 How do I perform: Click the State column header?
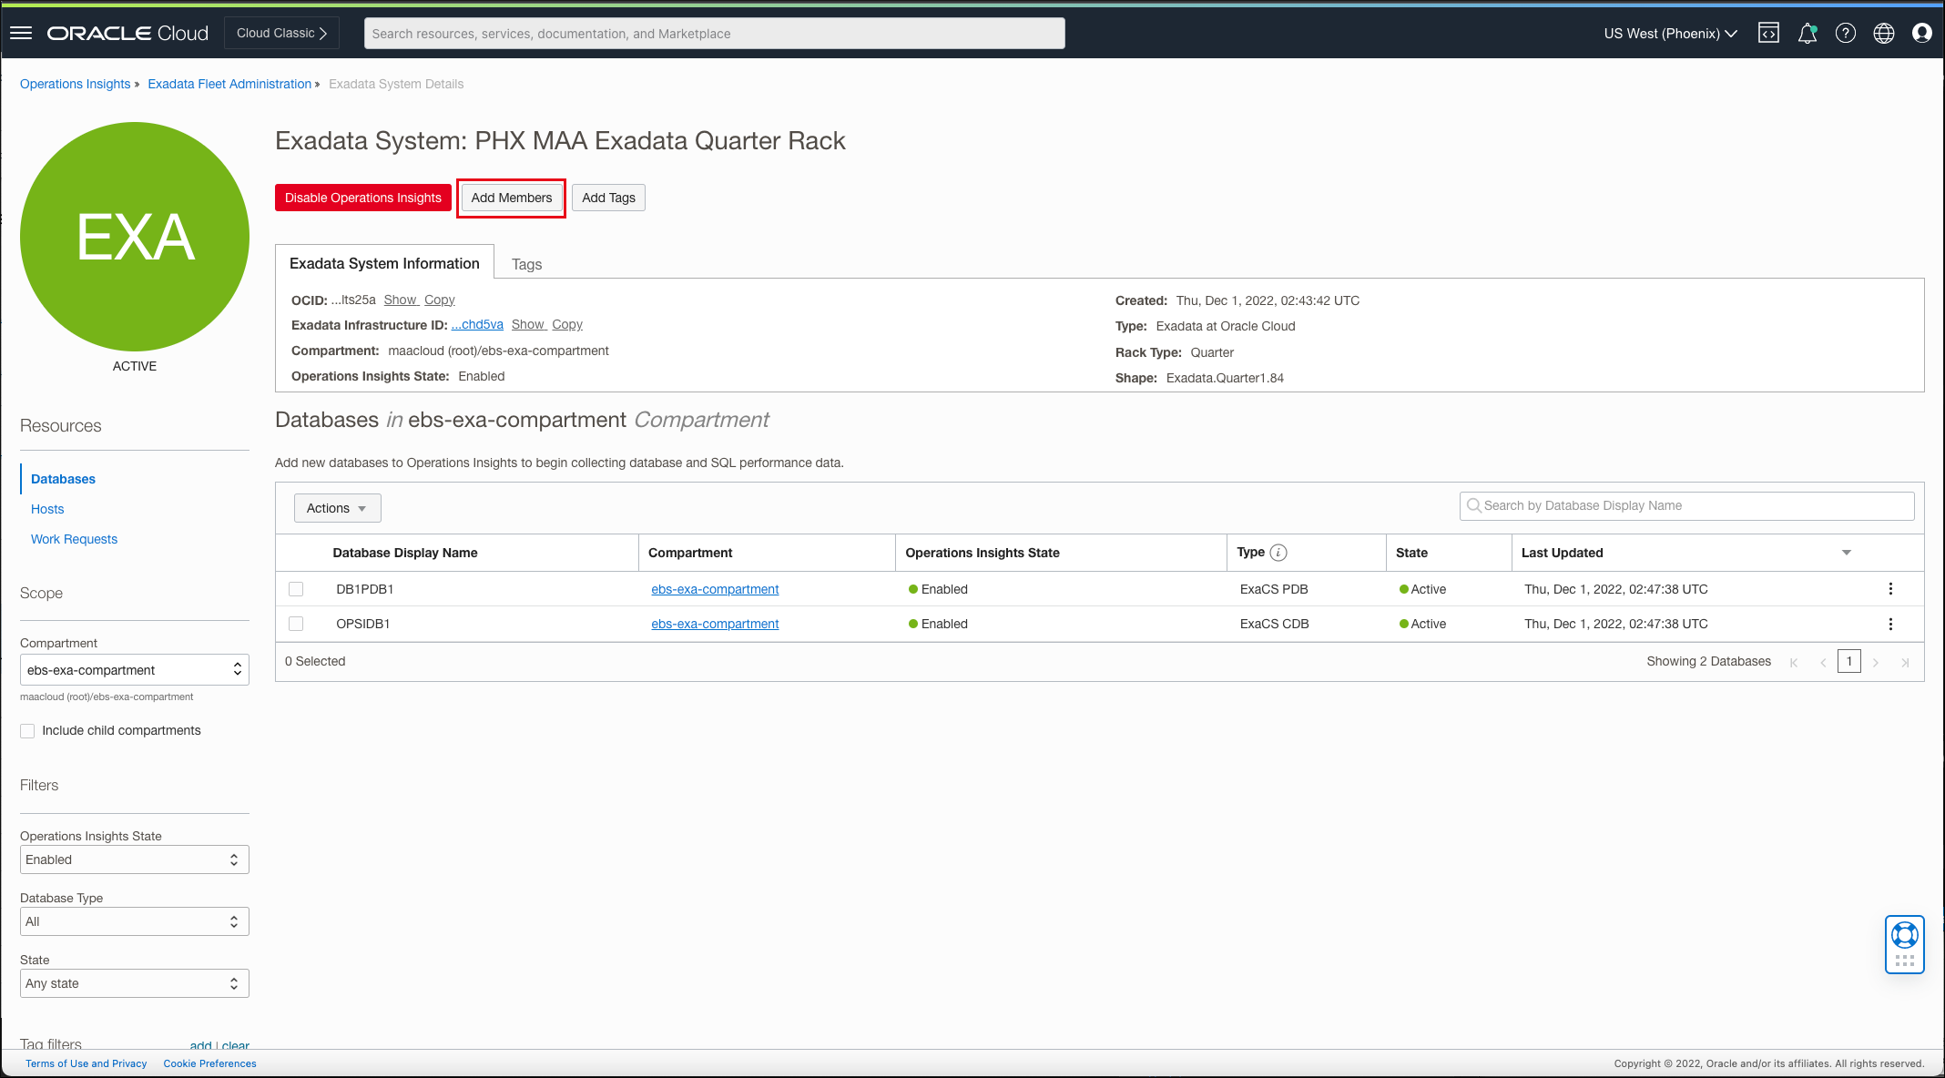[x=1411, y=553]
